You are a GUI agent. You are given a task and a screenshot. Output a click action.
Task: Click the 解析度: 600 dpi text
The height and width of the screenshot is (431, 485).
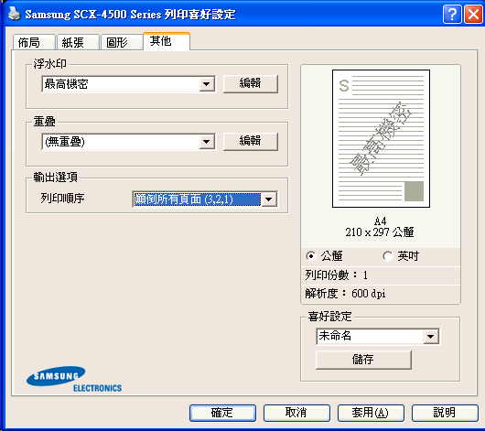point(345,294)
